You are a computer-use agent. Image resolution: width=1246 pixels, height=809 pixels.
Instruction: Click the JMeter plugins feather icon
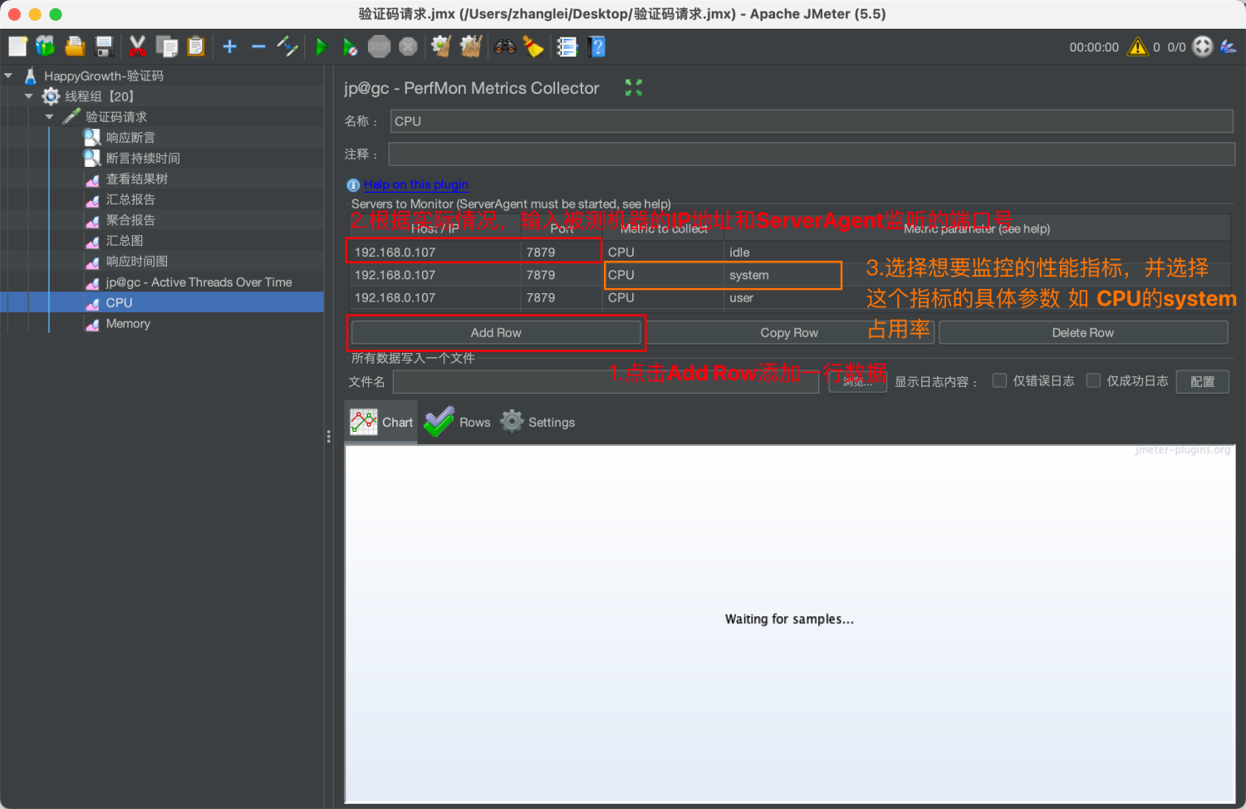(x=1229, y=47)
